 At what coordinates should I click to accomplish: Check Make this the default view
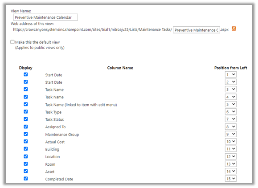[x=12, y=42]
